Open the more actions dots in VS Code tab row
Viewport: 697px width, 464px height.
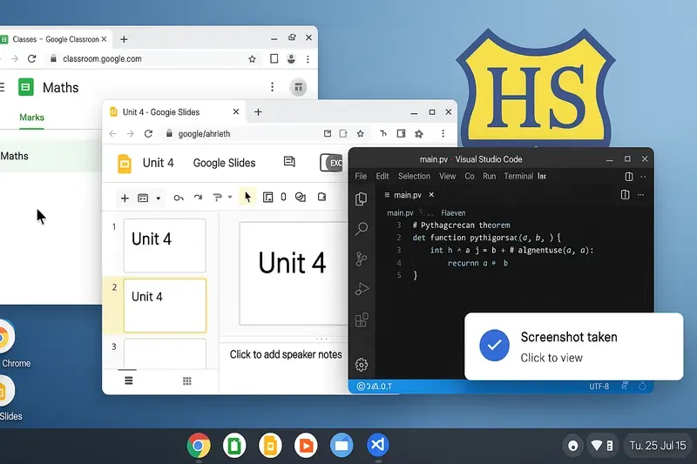click(640, 195)
